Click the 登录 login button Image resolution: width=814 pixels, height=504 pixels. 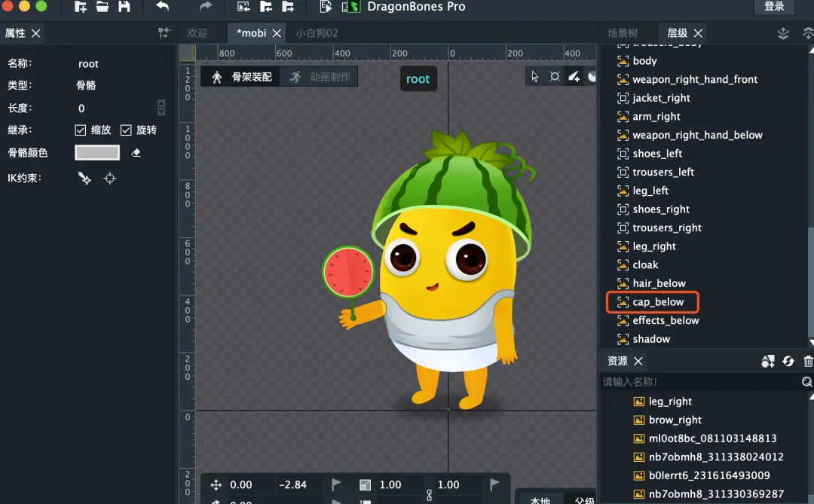pyautogui.click(x=774, y=6)
